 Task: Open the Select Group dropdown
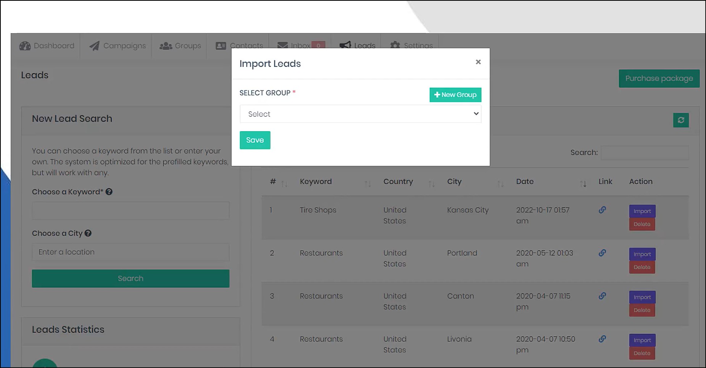tap(360, 114)
